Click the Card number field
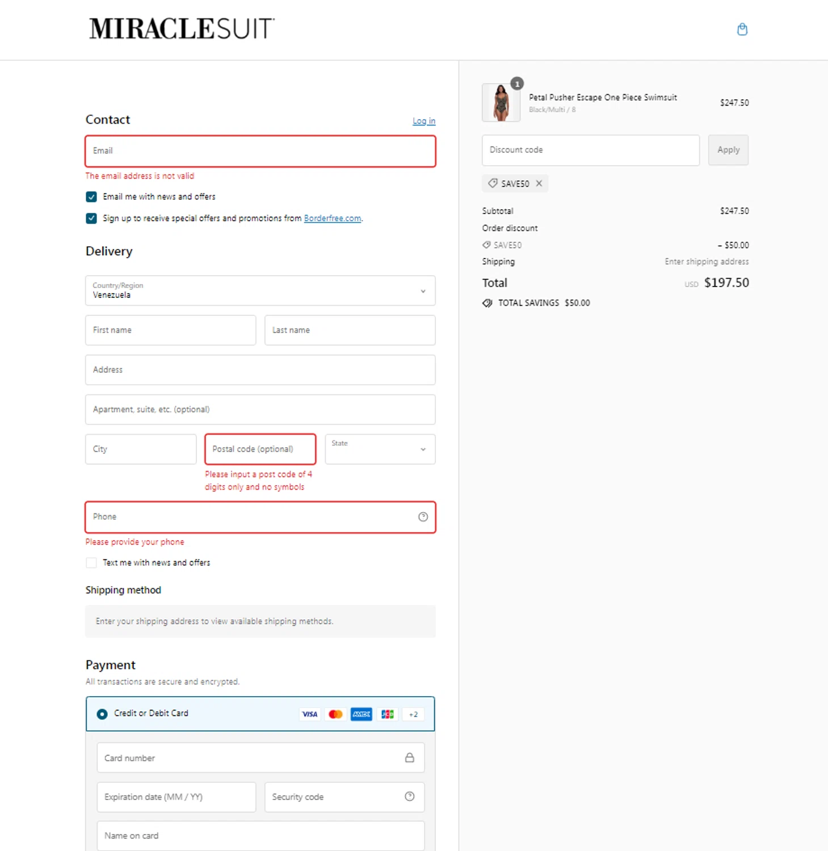Image resolution: width=828 pixels, height=851 pixels. 260,758
